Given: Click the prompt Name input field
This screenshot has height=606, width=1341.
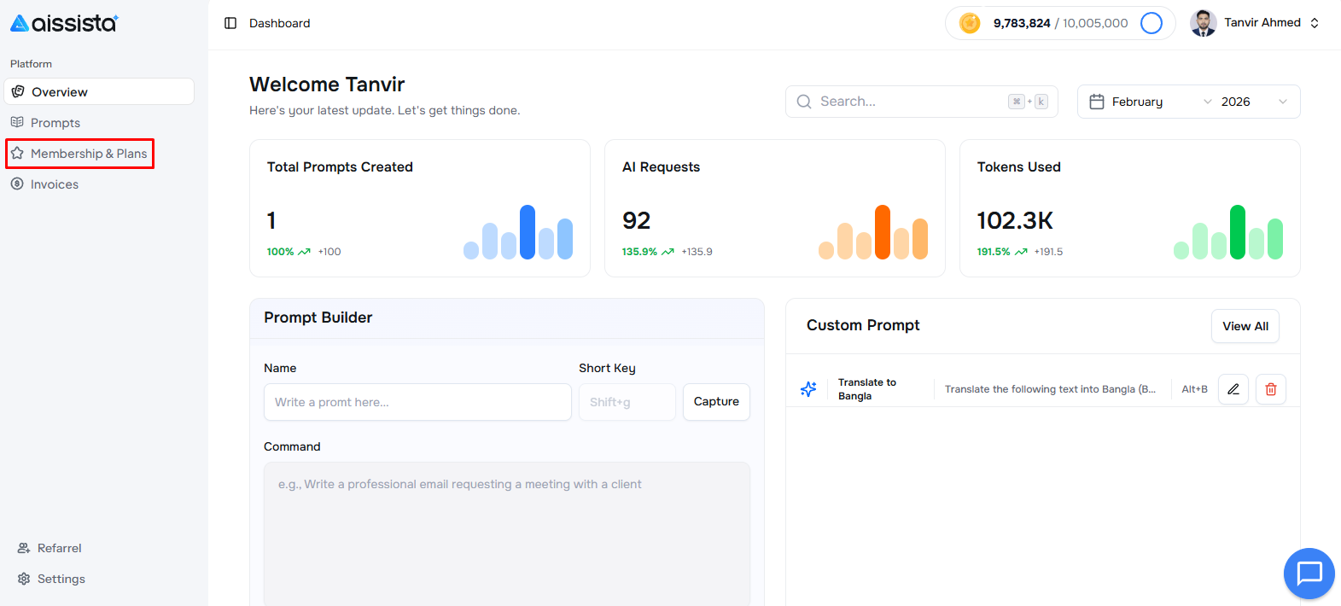Looking at the screenshot, I should [x=417, y=402].
